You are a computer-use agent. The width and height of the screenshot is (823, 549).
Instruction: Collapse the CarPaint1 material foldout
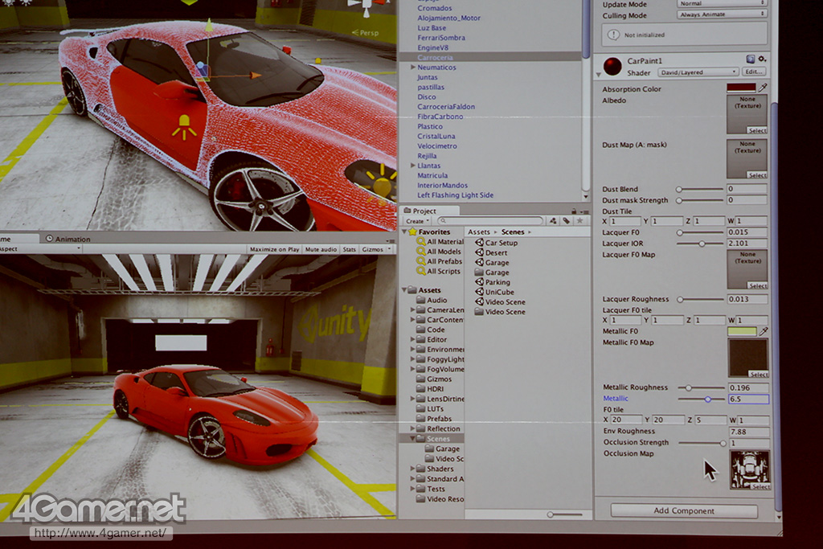click(598, 75)
